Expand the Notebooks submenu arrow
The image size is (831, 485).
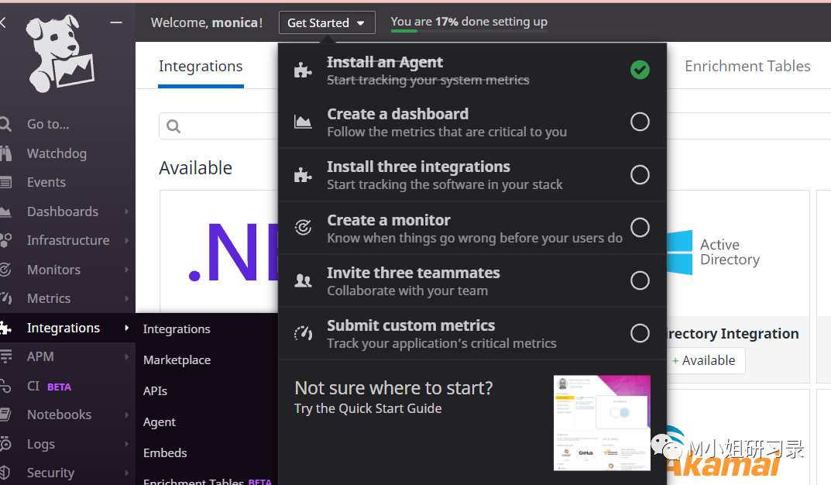pyautogui.click(x=127, y=414)
